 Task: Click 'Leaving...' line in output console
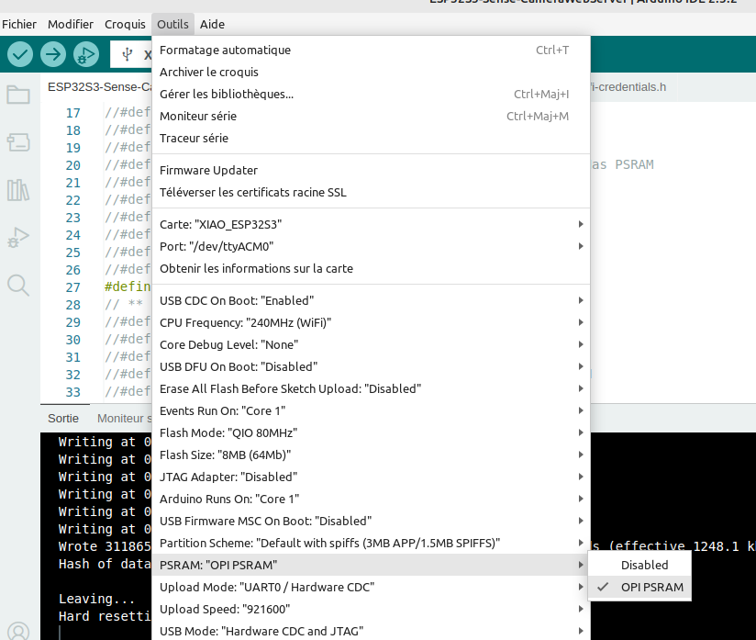click(x=96, y=599)
